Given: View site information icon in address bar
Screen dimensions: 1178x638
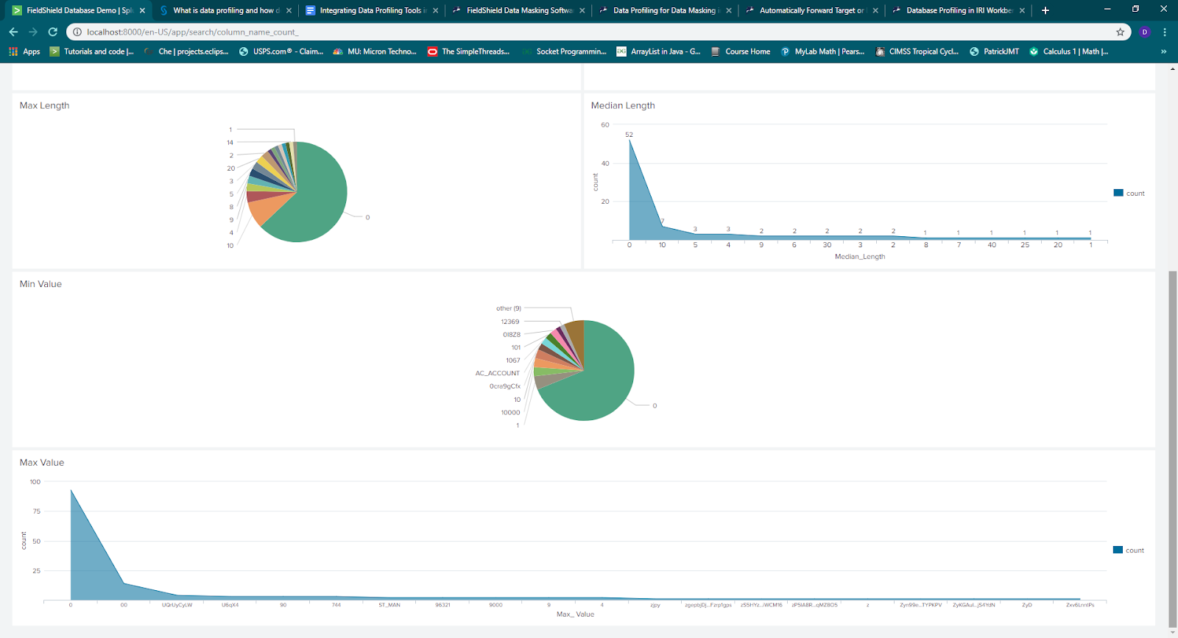Looking at the screenshot, I should [77, 32].
